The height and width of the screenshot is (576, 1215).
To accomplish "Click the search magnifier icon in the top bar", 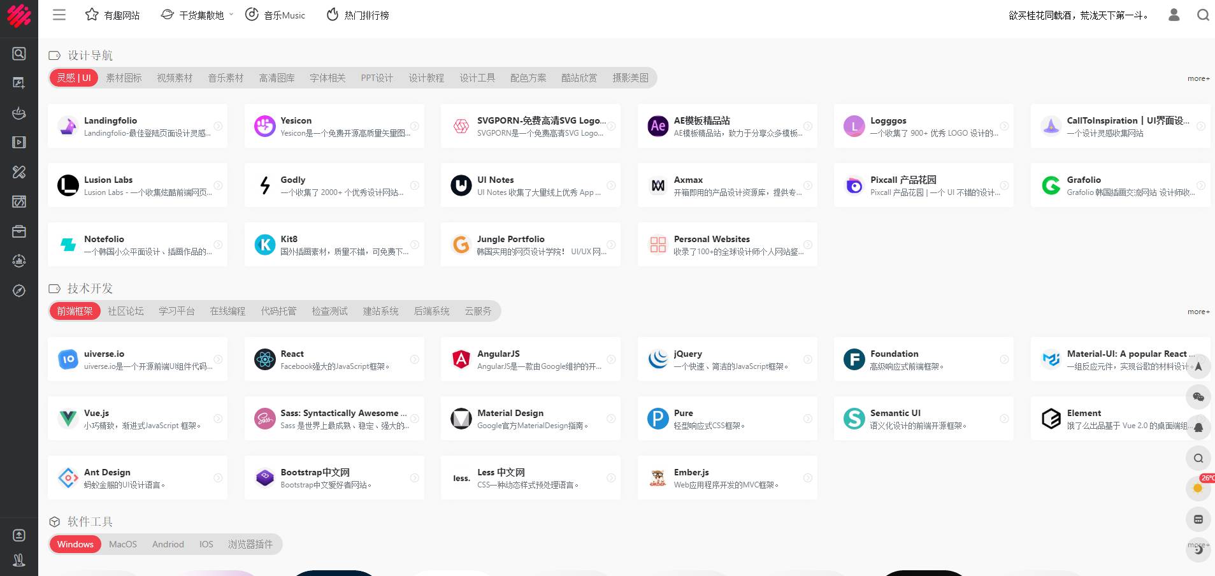I will 1203,15.
